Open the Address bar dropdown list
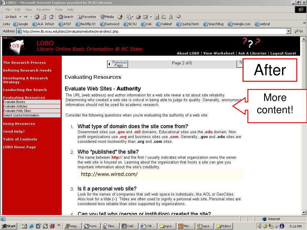Viewport: 307px width, 230px height. [289, 31]
